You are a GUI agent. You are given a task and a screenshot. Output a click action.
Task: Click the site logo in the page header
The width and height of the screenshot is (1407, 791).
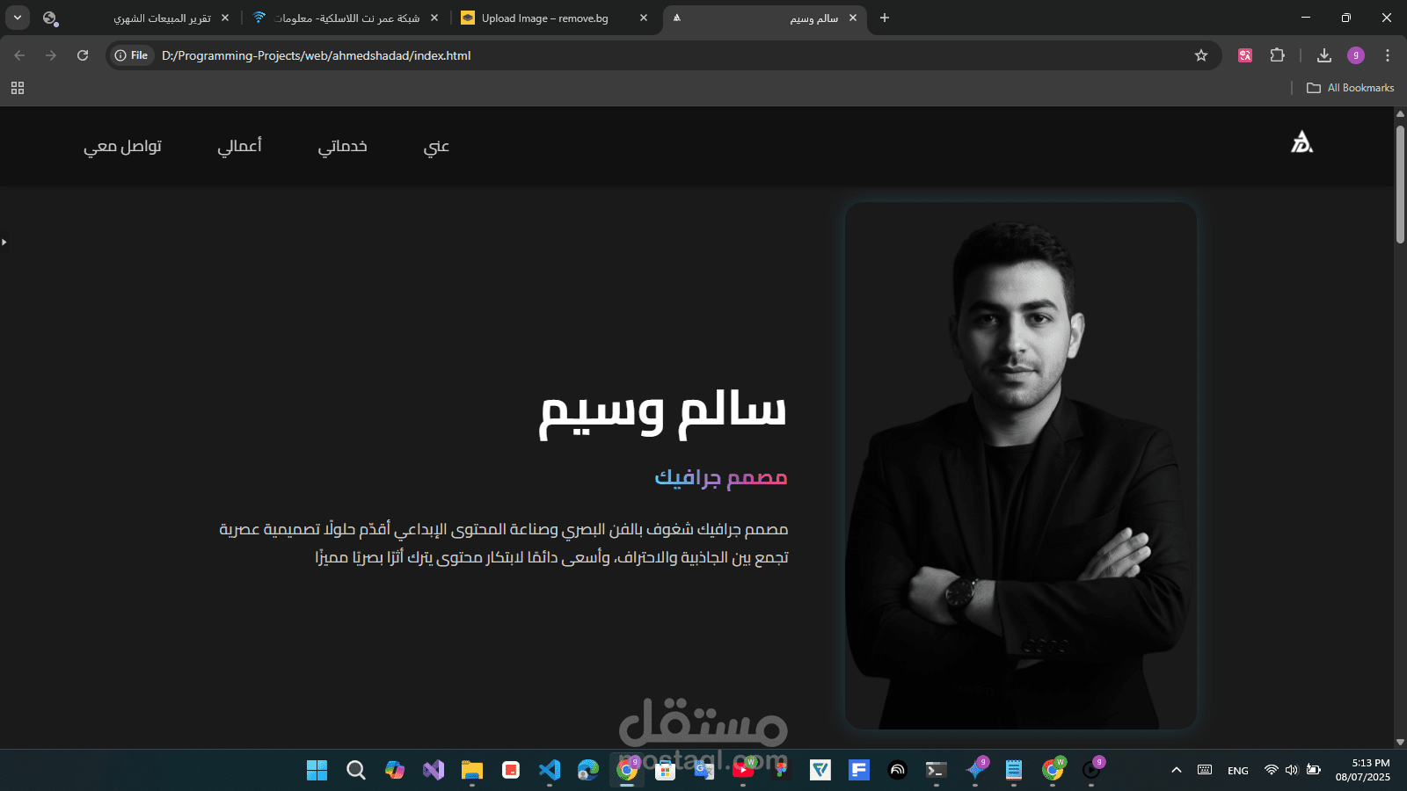click(1301, 142)
